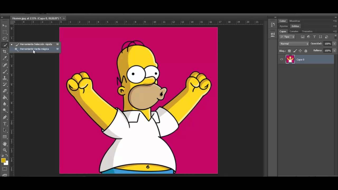Select the Rectangle shape tool
This screenshot has width=338, height=190.
coord(5,137)
